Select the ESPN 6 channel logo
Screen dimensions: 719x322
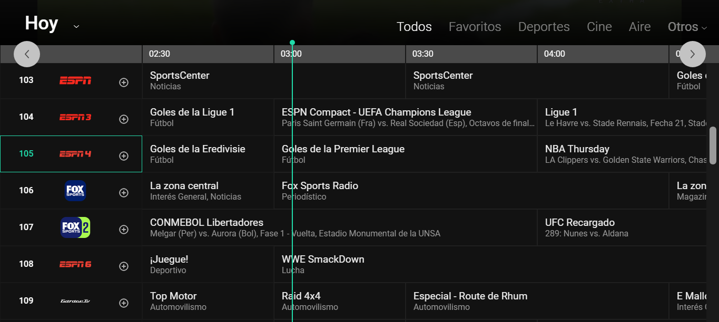tap(75, 264)
